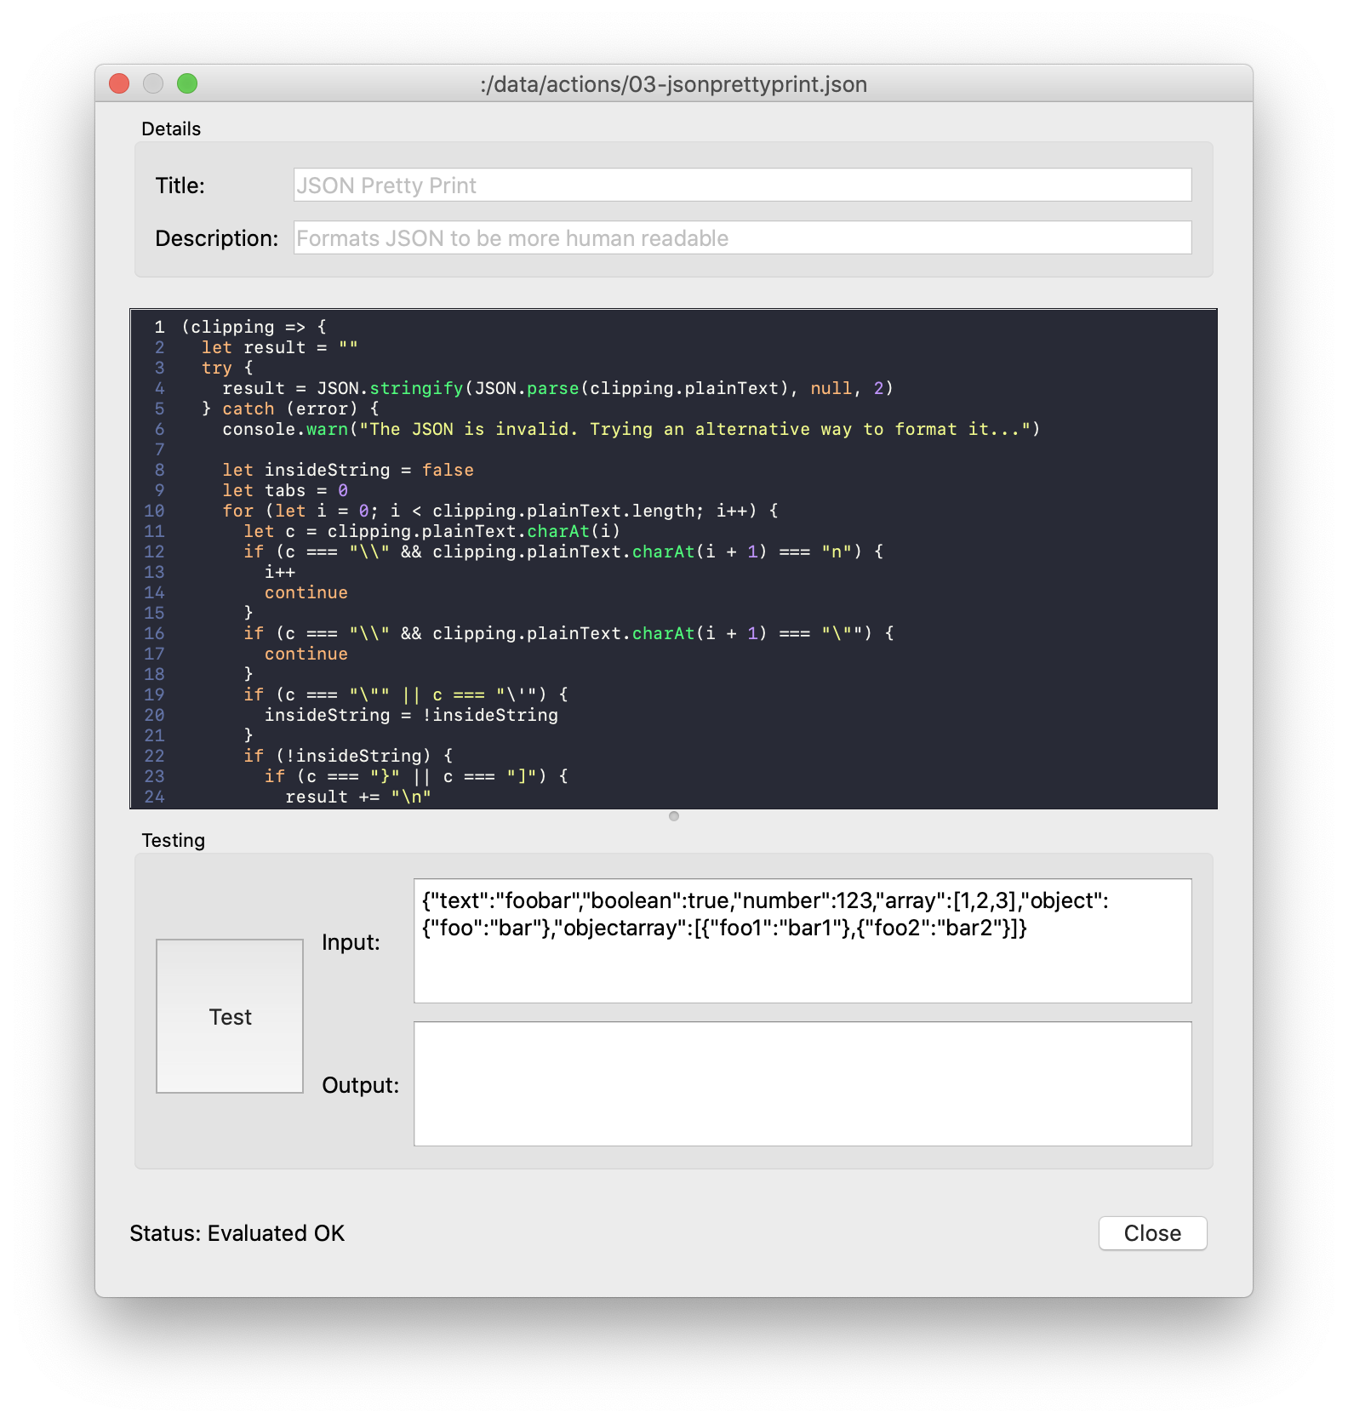The width and height of the screenshot is (1348, 1423).
Task: Click 'continue' on line 17
Action: 306,654
